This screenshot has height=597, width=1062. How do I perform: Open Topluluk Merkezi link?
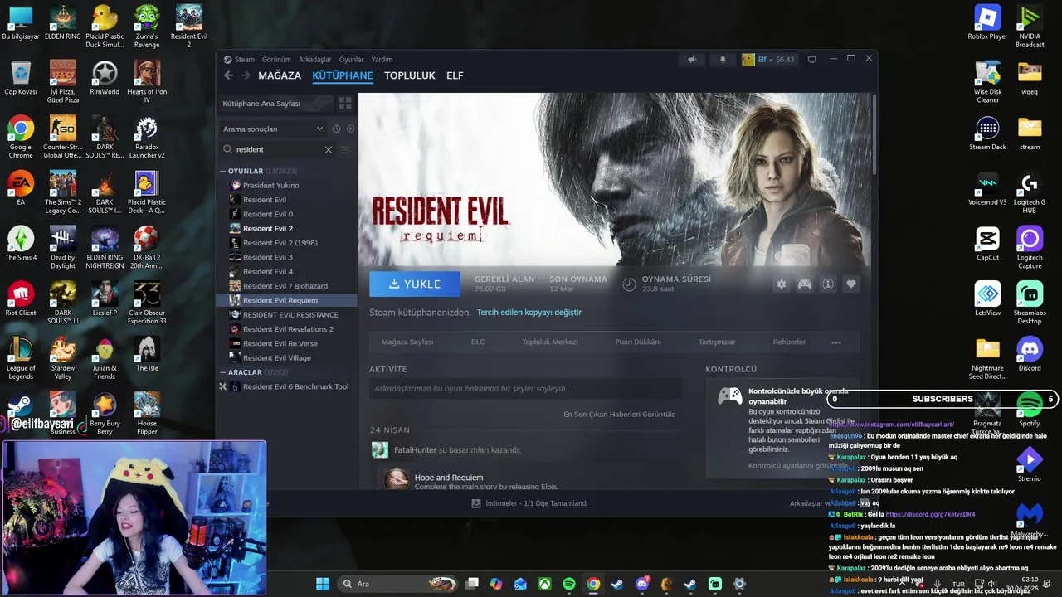(550, 342)
